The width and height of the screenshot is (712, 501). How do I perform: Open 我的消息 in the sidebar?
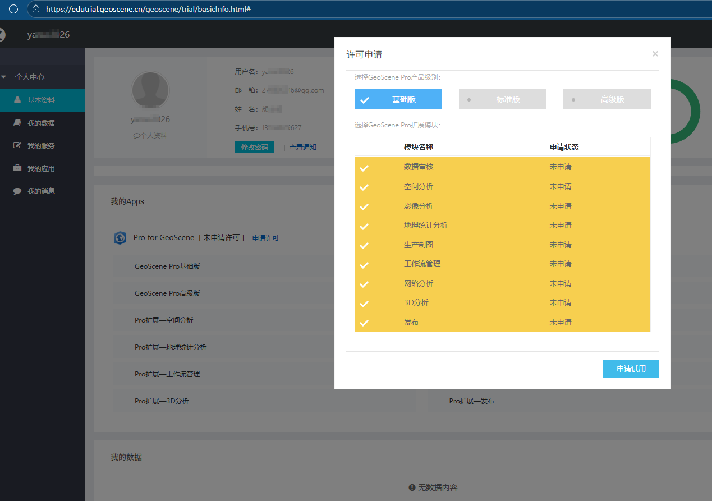43,191
